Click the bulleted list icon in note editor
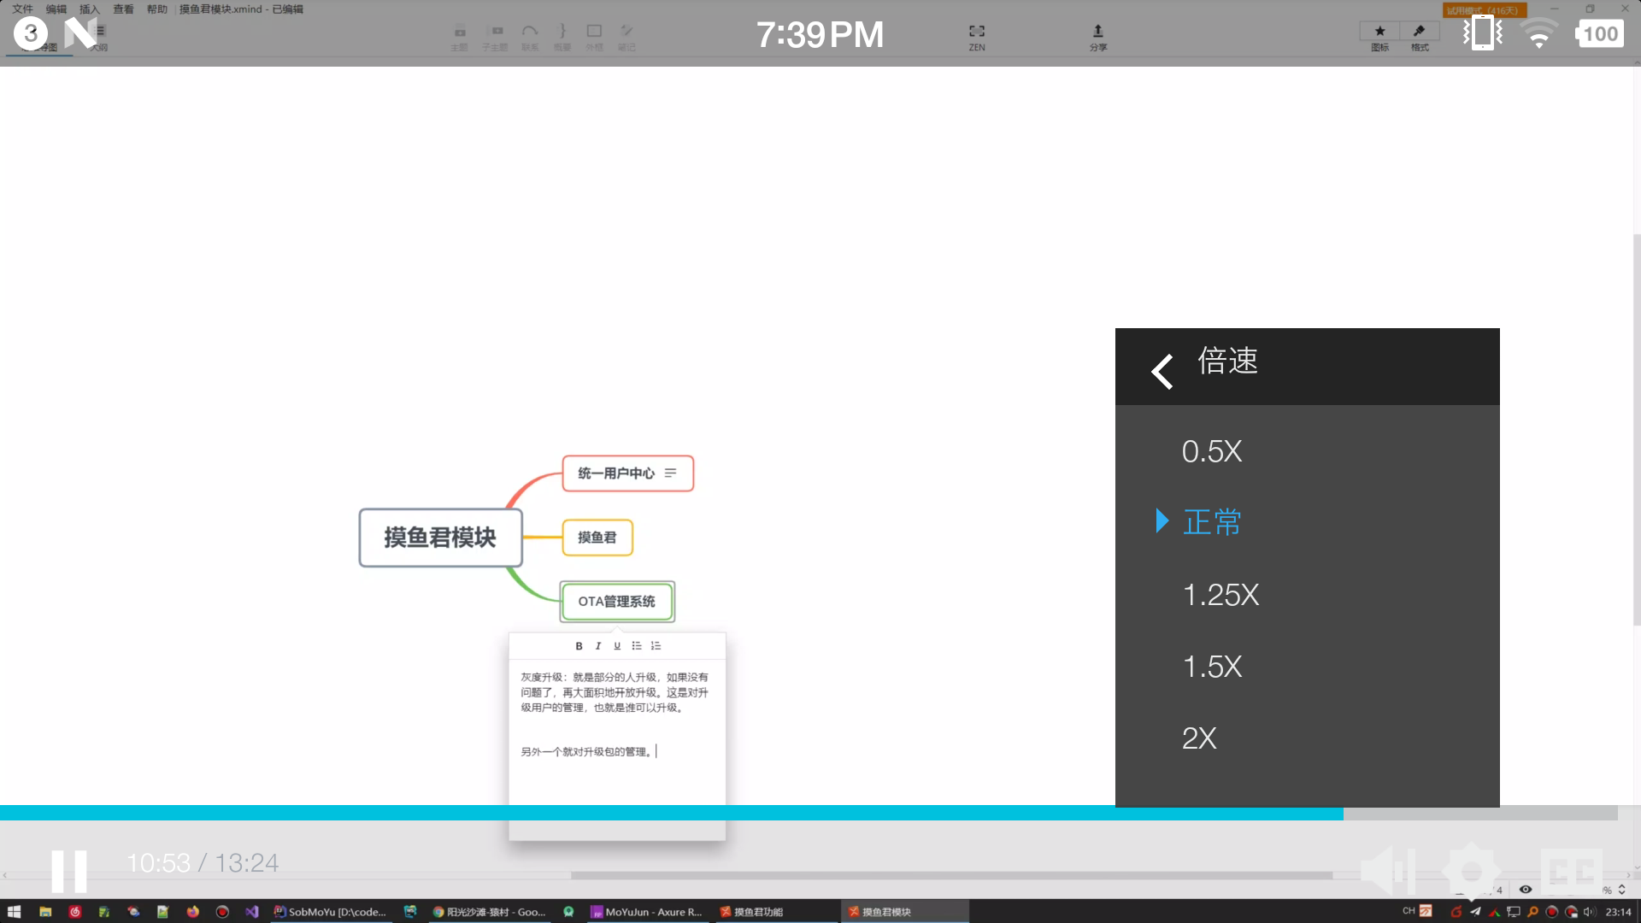Image resolution: width=1641 pixels, height=923 pixels. click(x=637, y=646)
